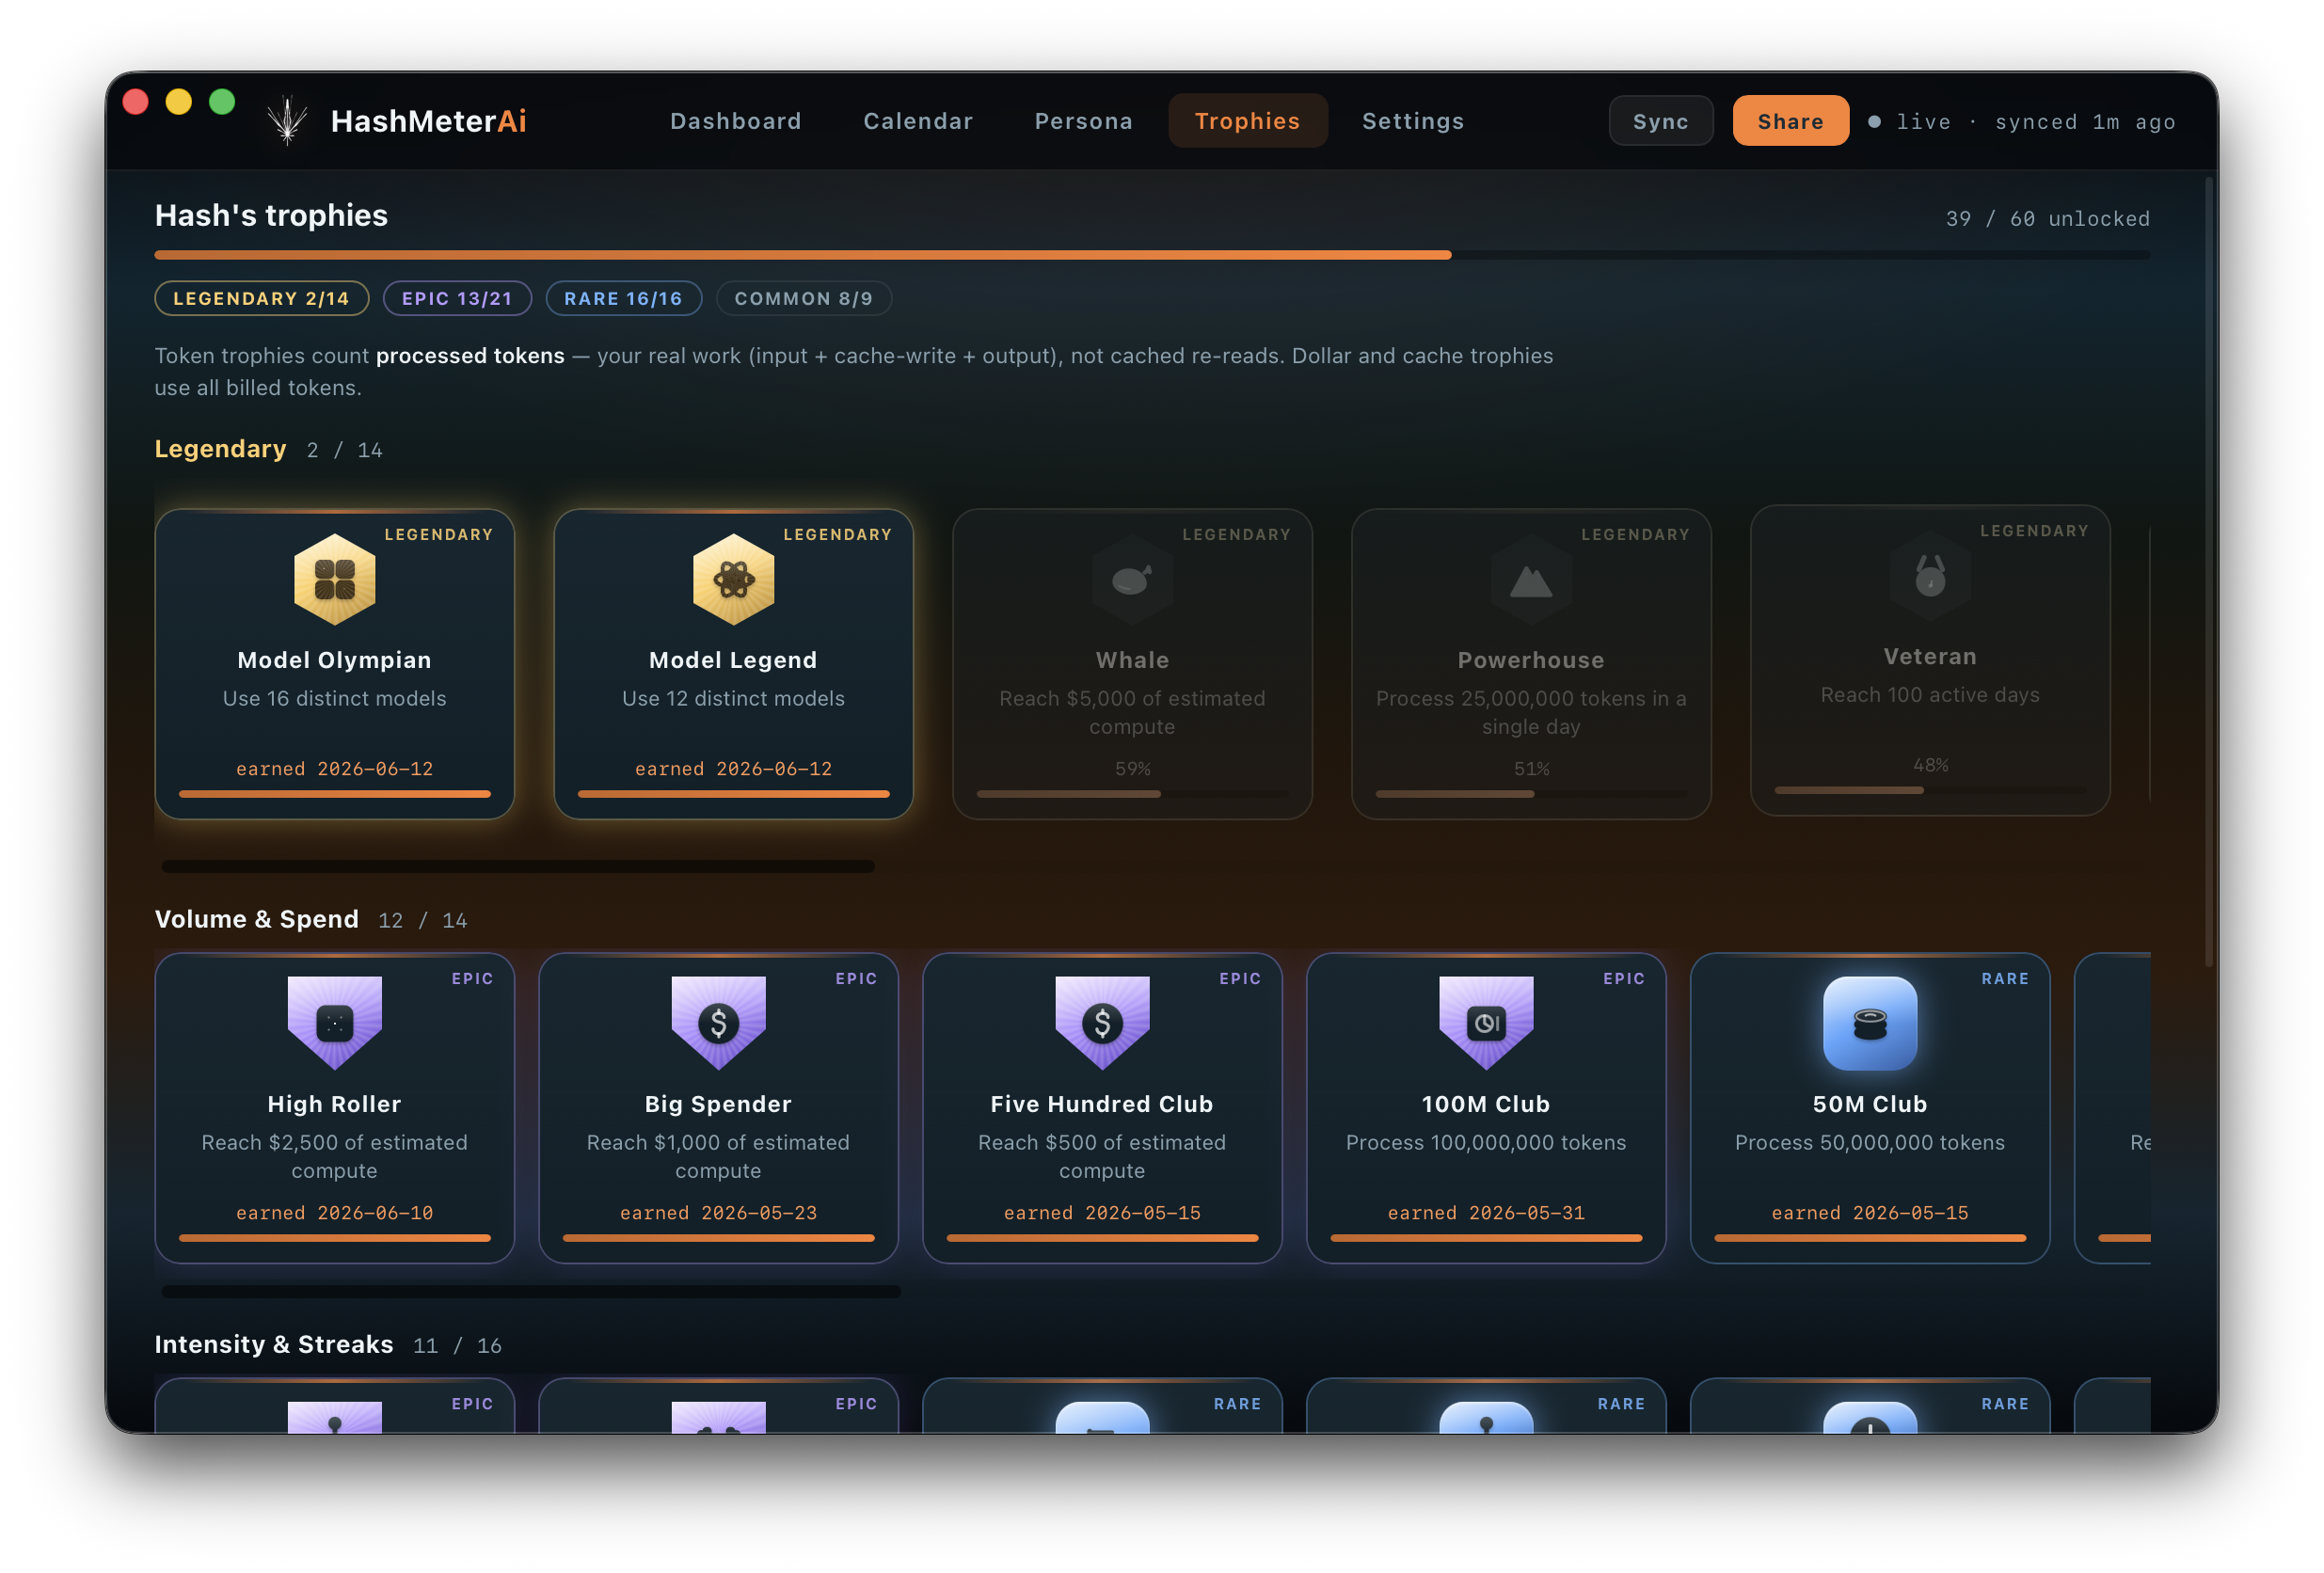Click "Process 50,000,000 tokens" description

tap(1870, 1142)
